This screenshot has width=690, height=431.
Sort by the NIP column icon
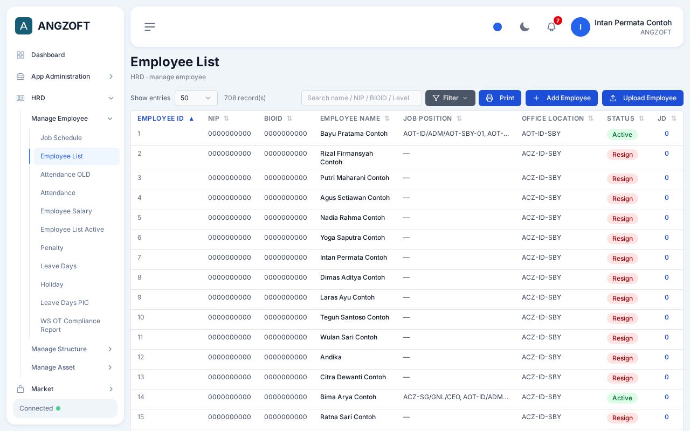226,119
